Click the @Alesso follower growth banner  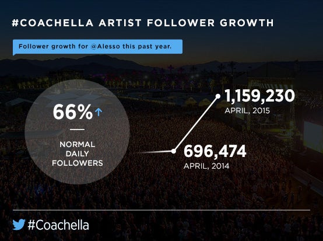coord(97,47)
